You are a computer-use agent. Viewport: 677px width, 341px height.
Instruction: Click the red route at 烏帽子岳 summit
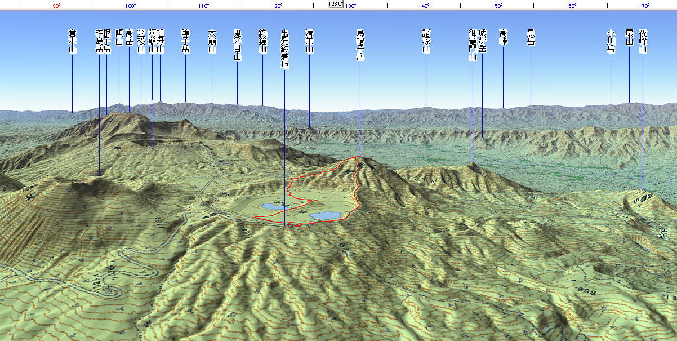coord(358,157)
